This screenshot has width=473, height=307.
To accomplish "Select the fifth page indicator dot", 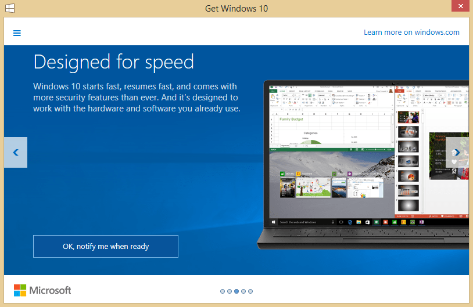I will pyautogui.click(x=250, y=291).
